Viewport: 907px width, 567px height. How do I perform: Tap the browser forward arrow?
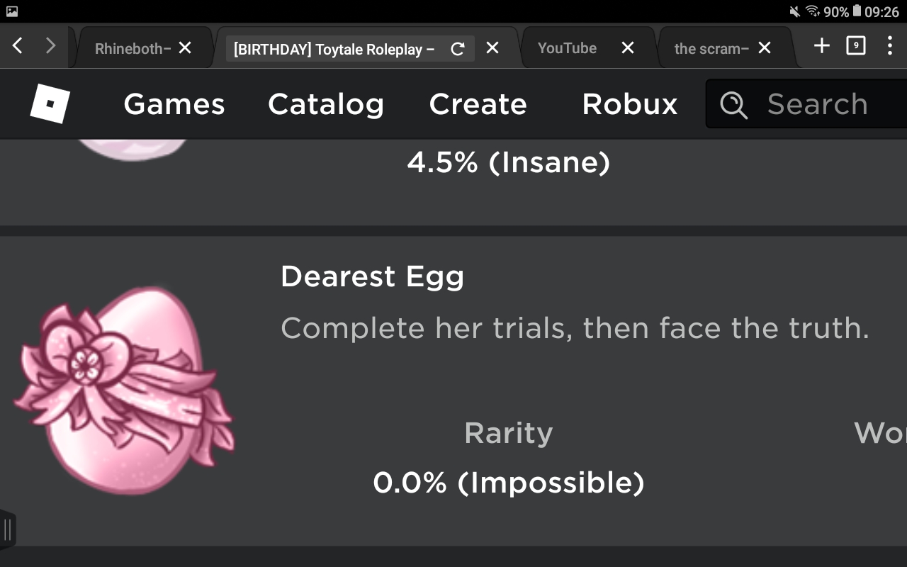click(x=50, y=47)
